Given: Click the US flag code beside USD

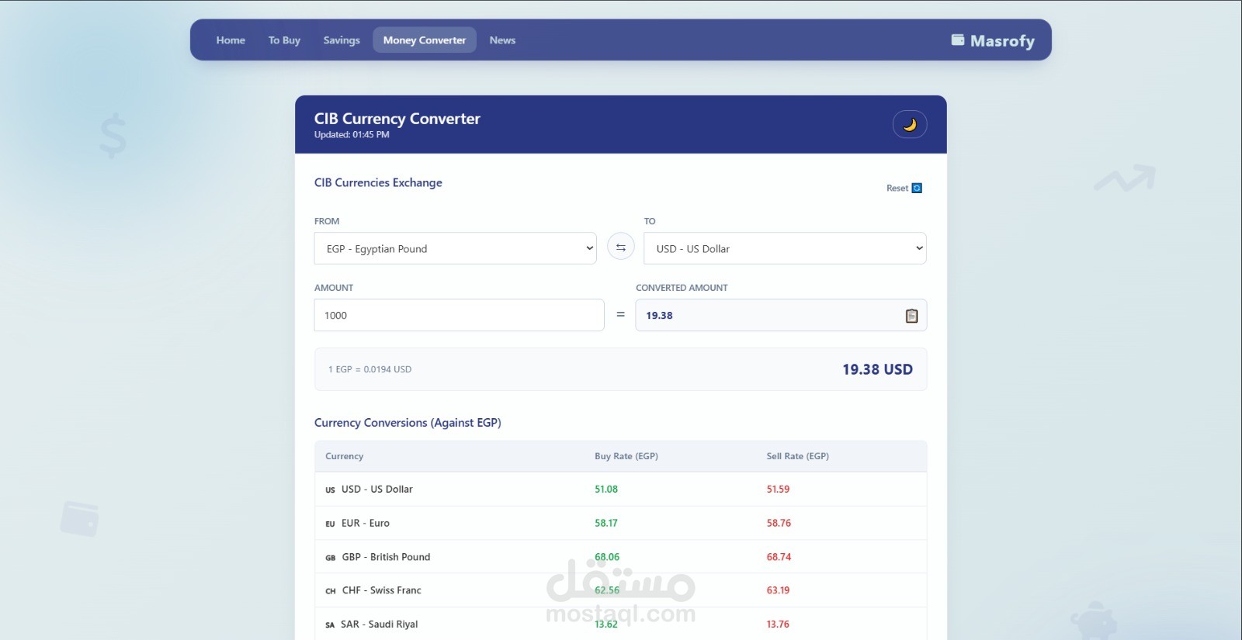Looking at the screenshot, I should (330, 490).
